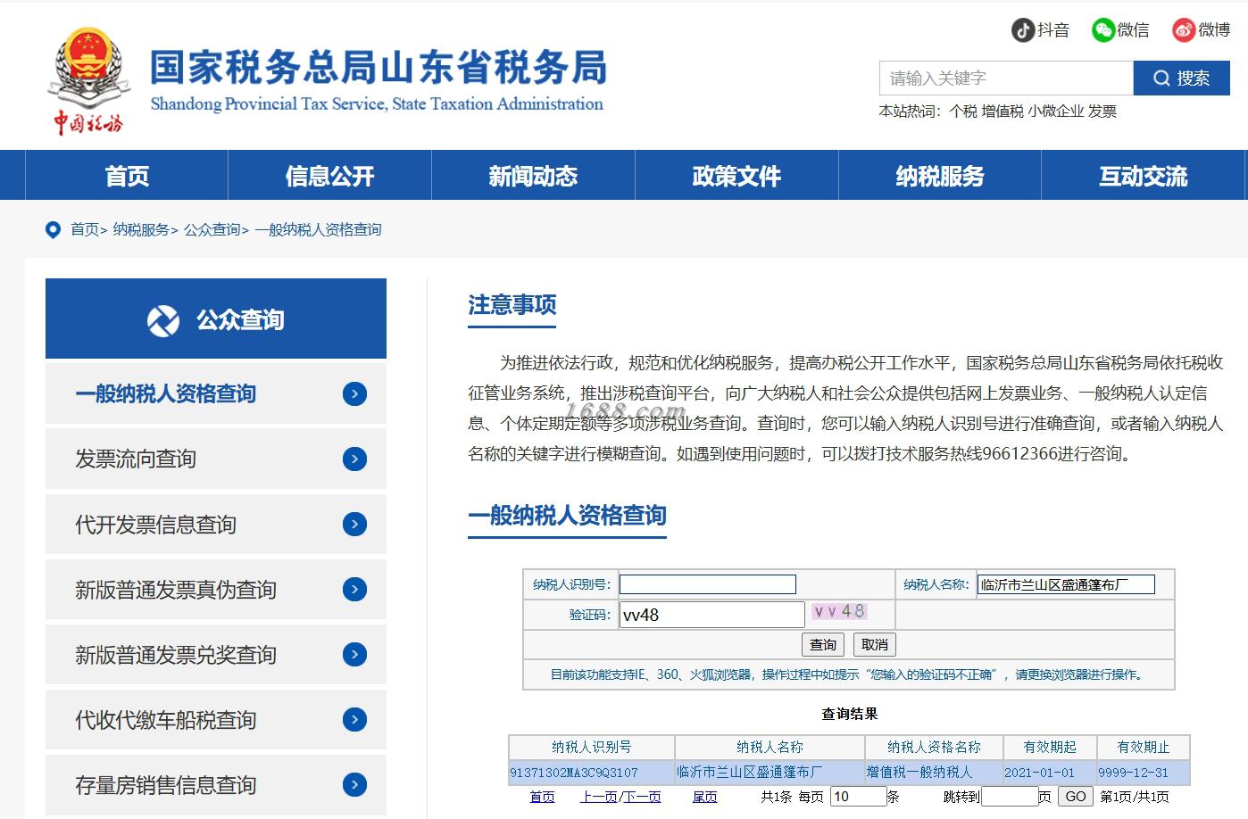Focus the 验证码 input field
Screen dimensions: 1248x819
712,615
